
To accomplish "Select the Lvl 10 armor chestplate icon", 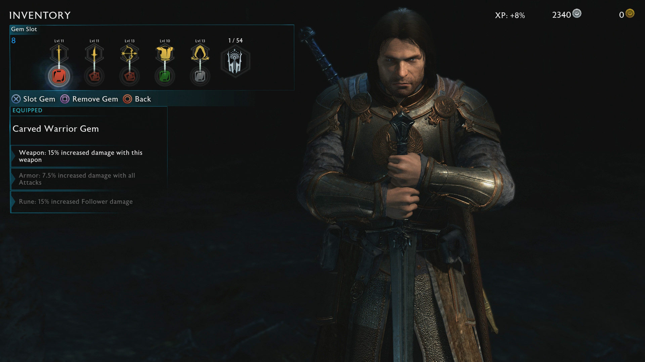I will [x=165, y=54].
